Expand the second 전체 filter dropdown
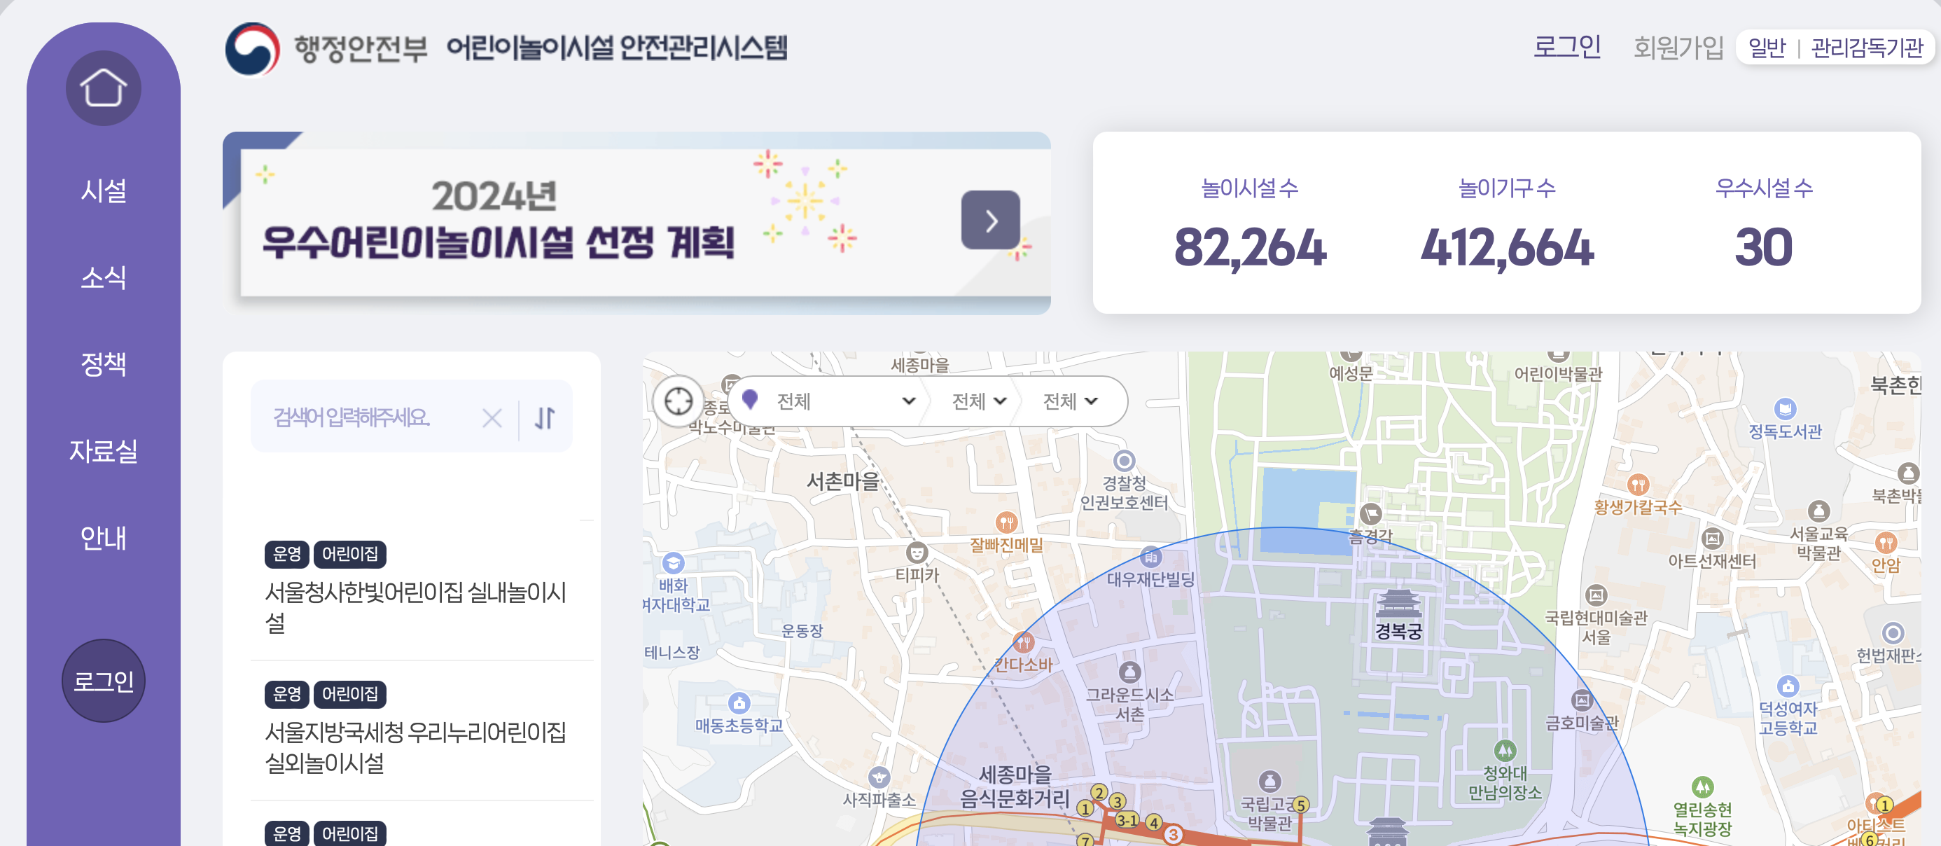 [x=978, y=401]
